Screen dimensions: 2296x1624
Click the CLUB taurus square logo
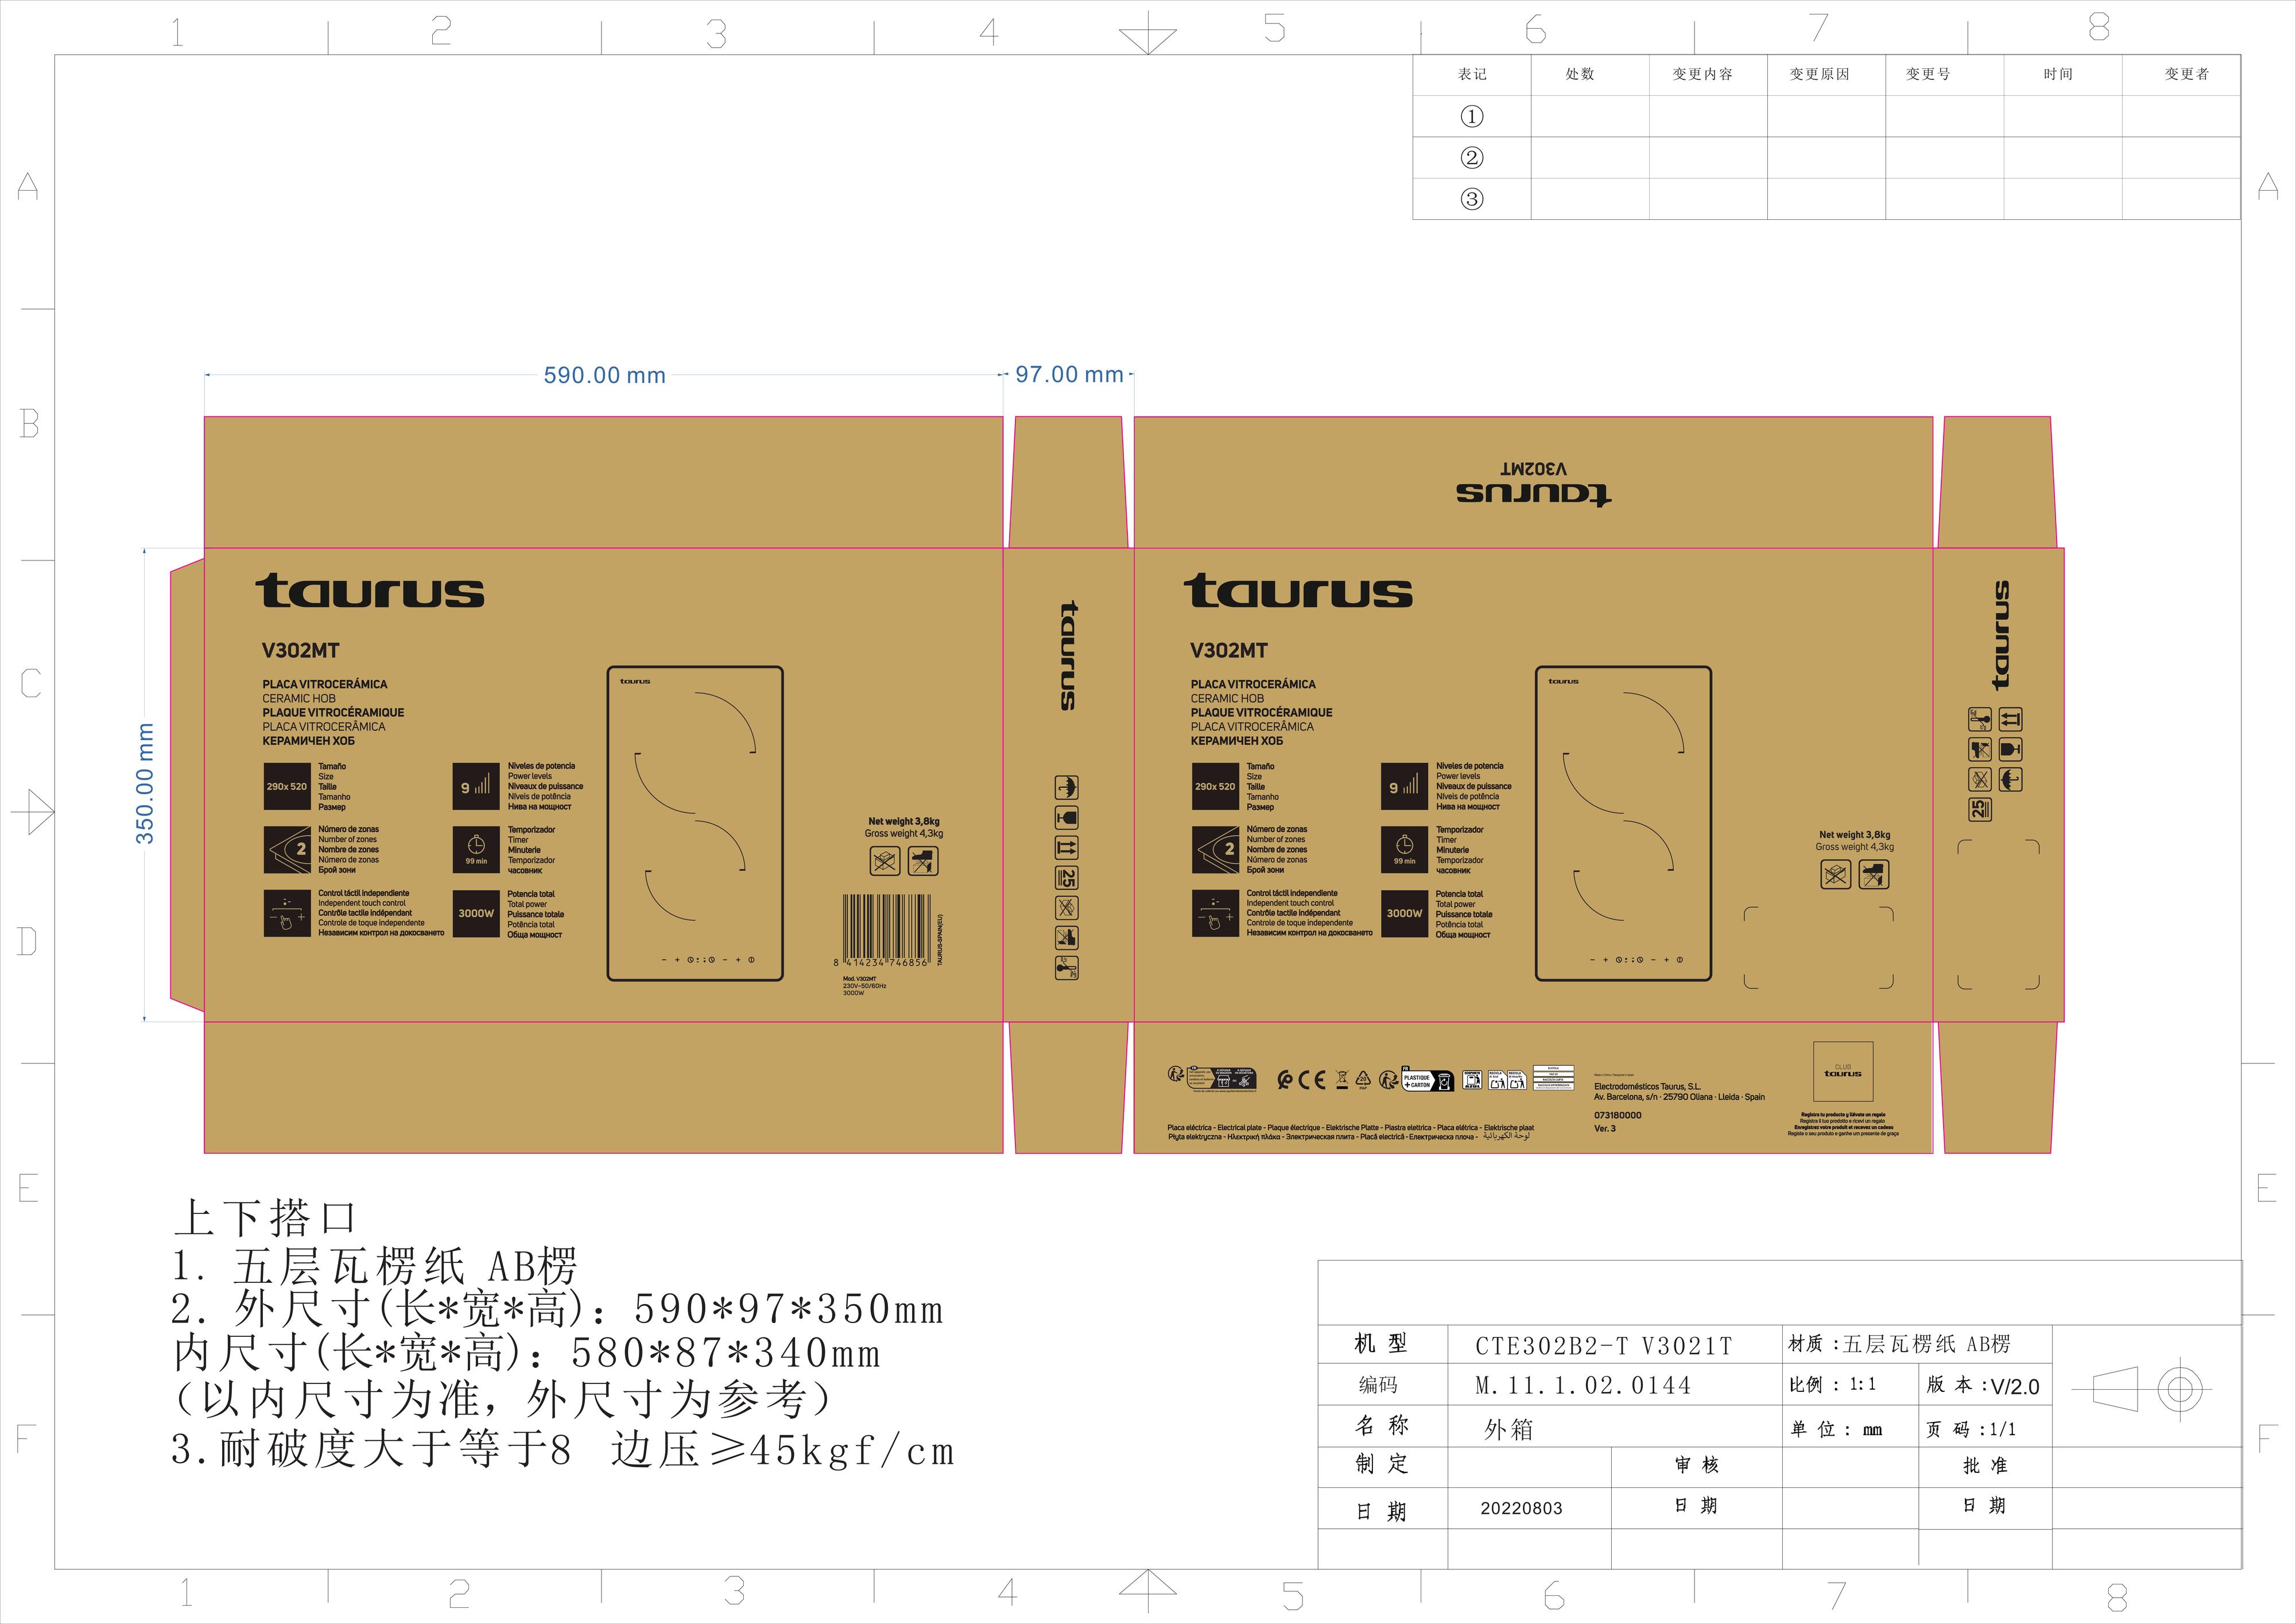1842,1070
